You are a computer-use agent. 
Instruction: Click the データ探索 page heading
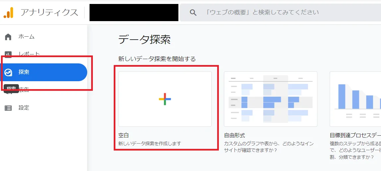144,40
